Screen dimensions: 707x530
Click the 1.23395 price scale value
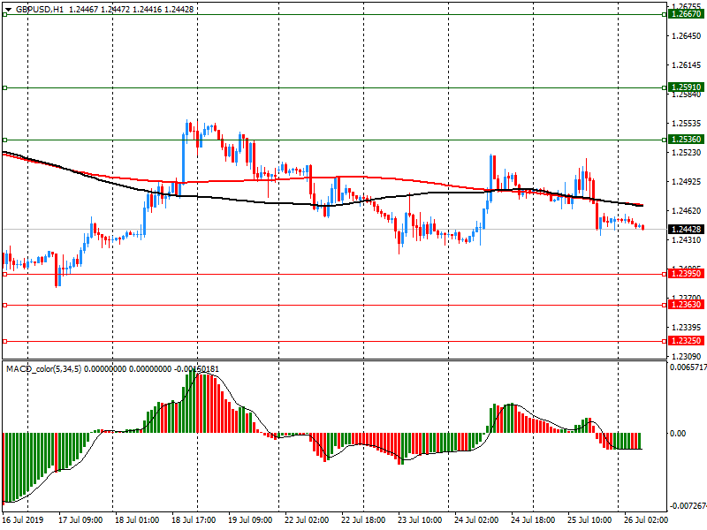point(687,327)
